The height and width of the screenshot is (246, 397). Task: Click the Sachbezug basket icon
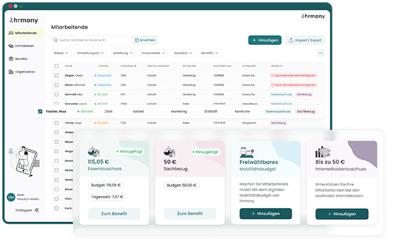169,151
